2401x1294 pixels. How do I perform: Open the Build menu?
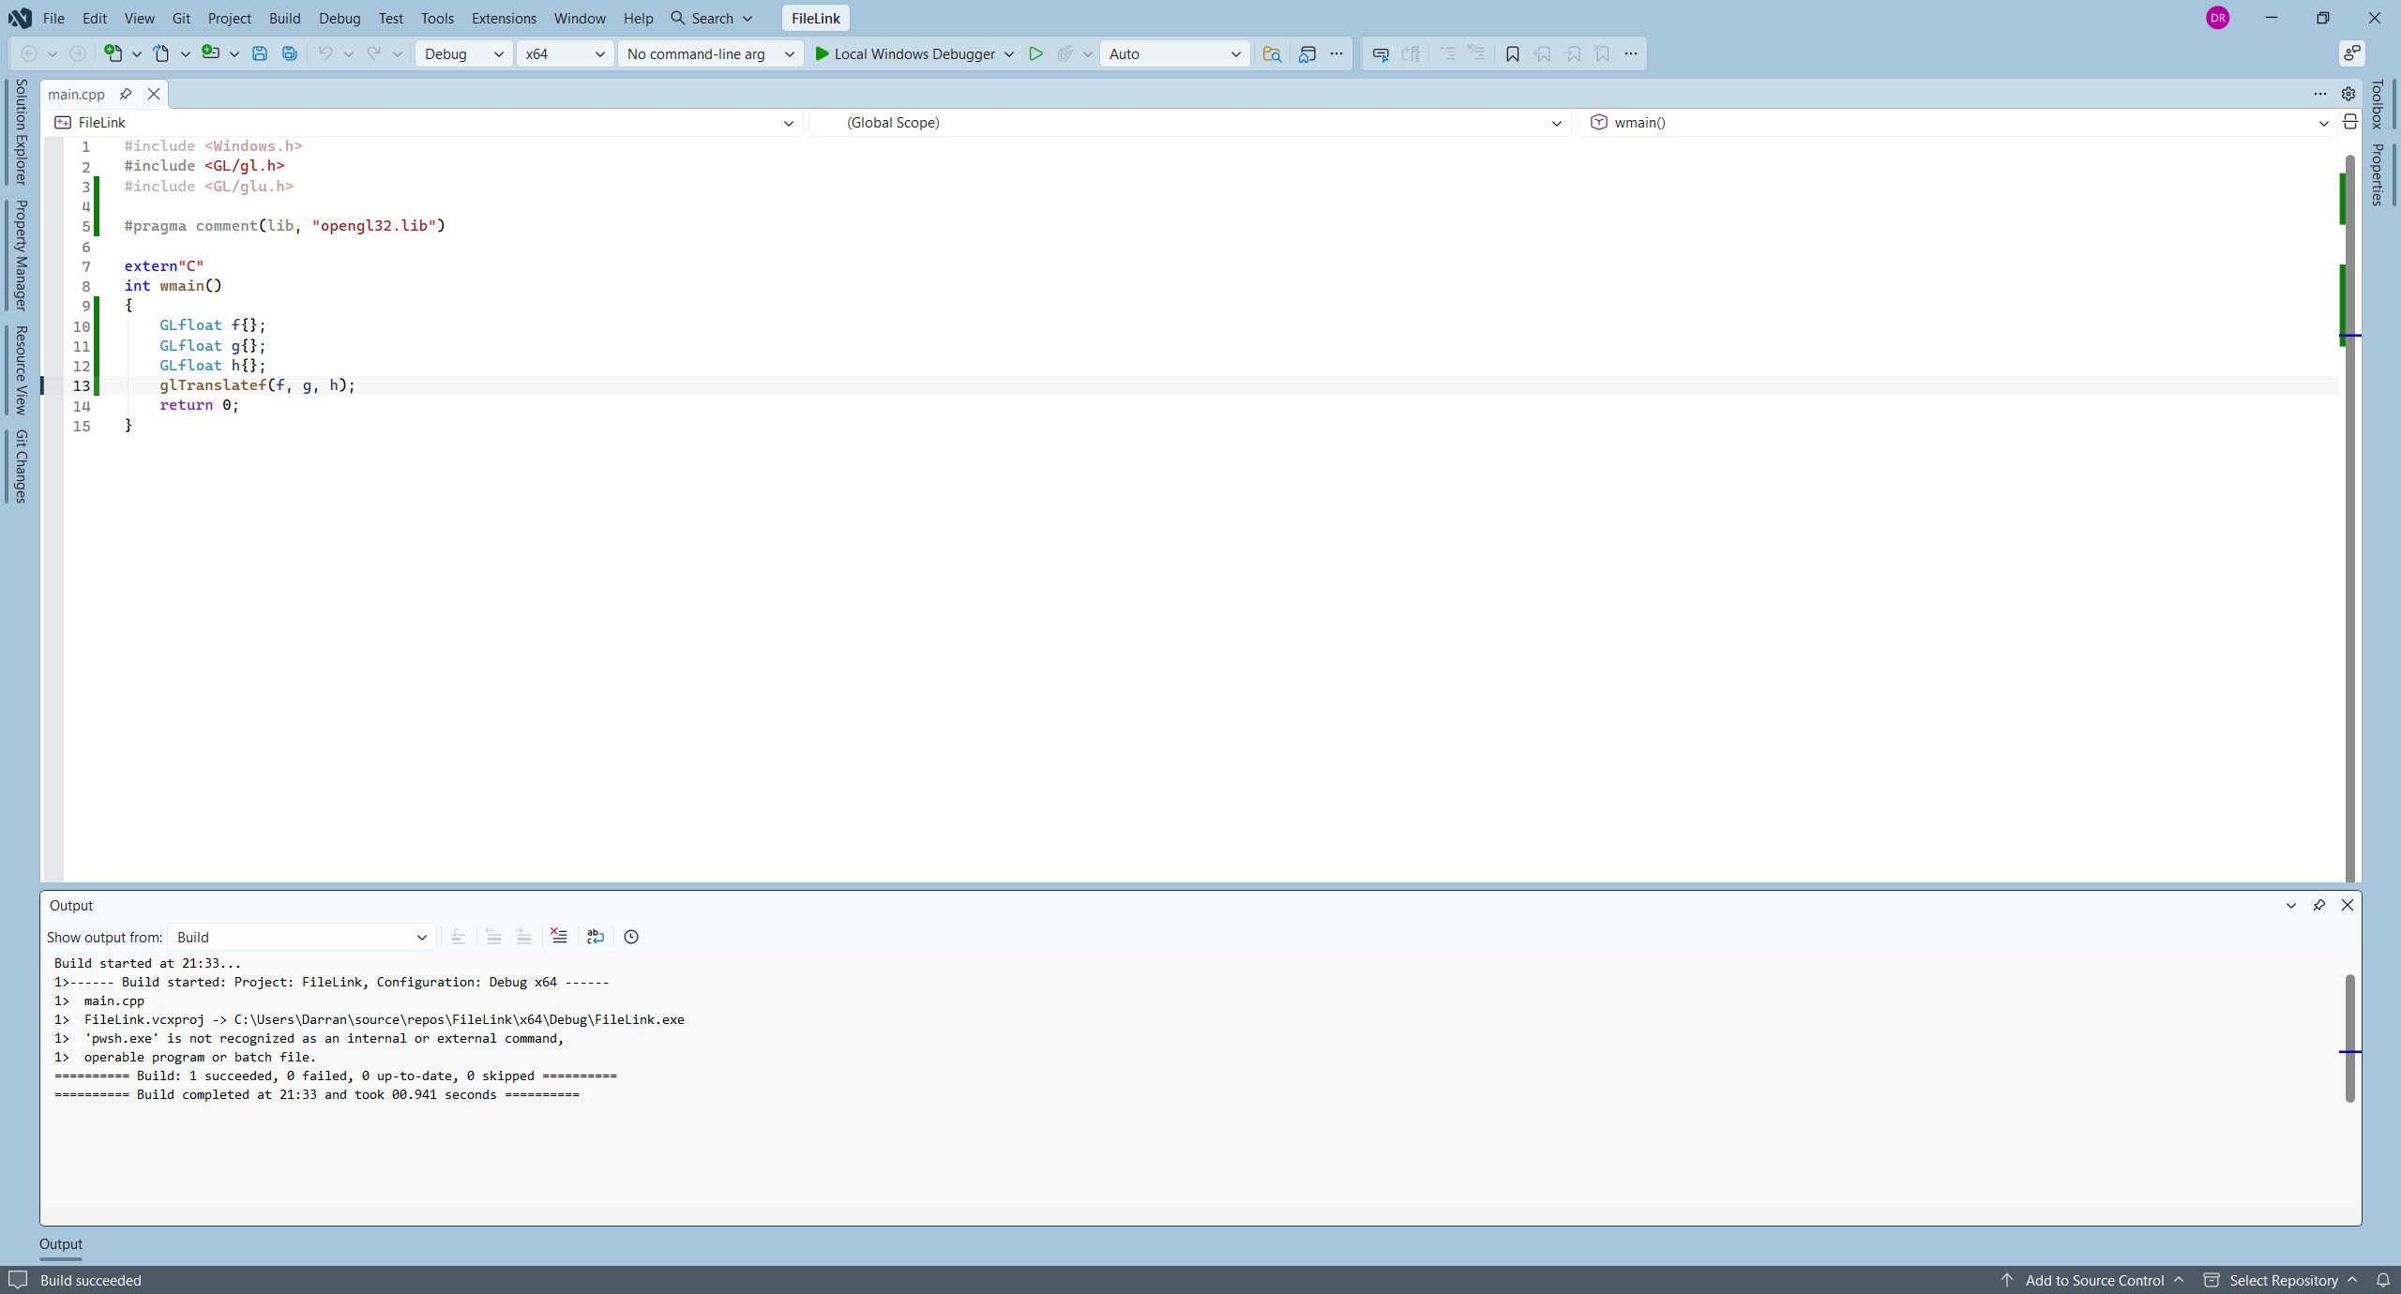(x=284, y=18)
